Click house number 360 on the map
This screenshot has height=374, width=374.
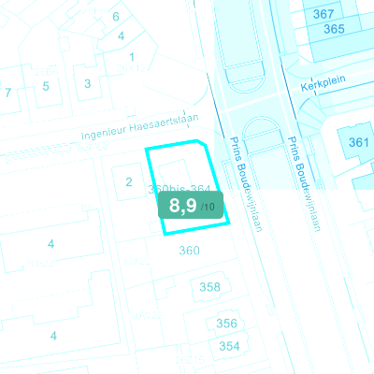tap(190, 251)
